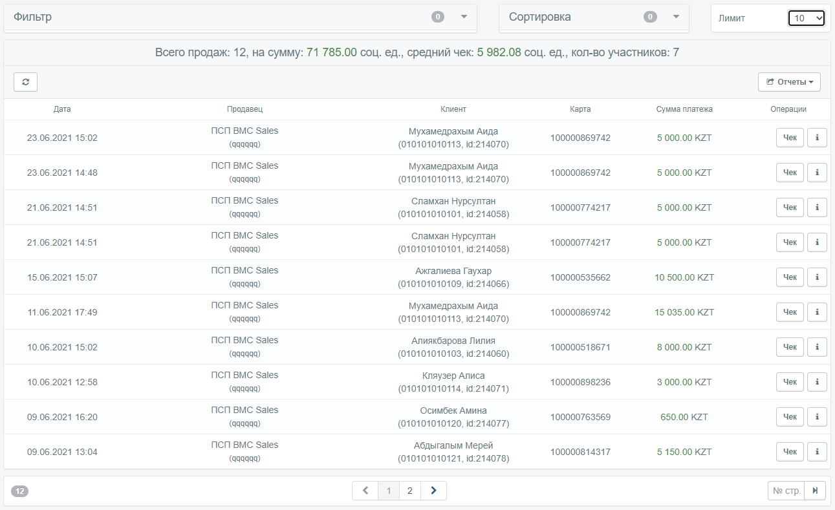835x510 pixels.
Task: Expand the Сортировка panel arrow
Action: tap(676, 17)
